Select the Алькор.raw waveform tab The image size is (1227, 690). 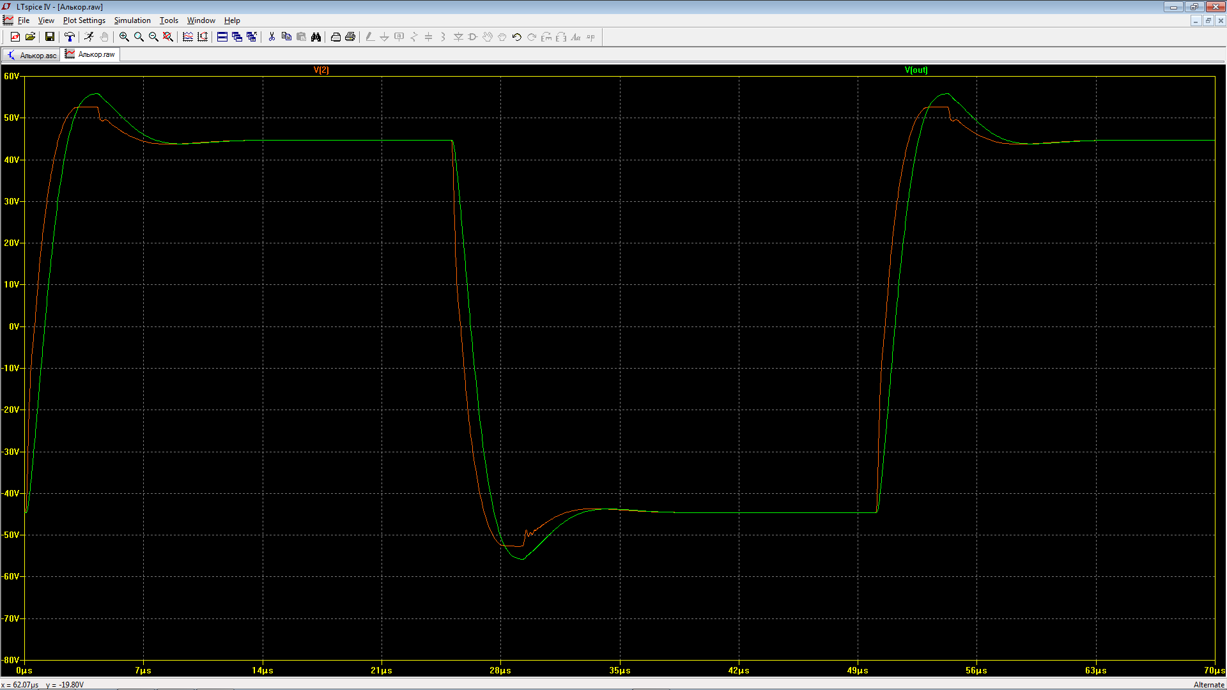pos(91,54)
